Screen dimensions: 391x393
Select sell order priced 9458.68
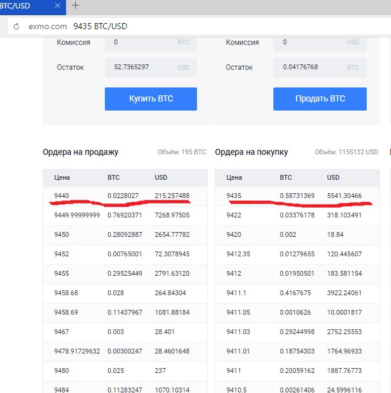[125, 293]
